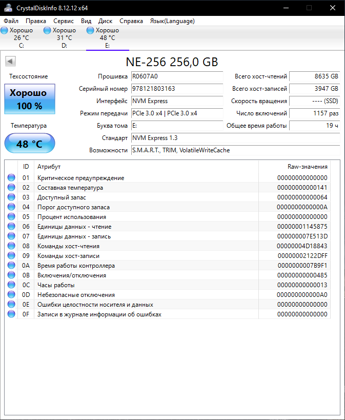Click status orb for attribute 04 row
The image size is (345, 420).
[11, 207]
